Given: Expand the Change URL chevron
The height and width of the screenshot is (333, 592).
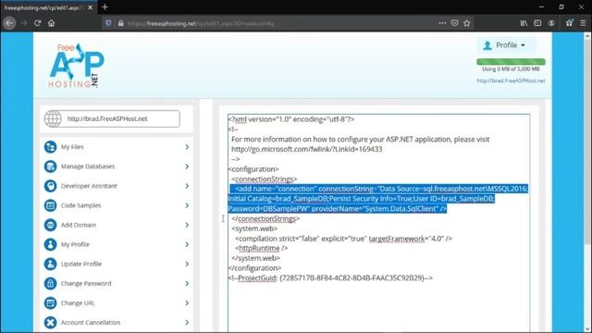Looking at the screenshot, I should [x=187, y=302].
